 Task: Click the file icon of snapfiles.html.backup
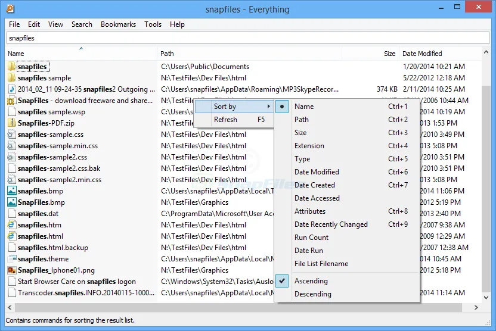pos(12,248)
